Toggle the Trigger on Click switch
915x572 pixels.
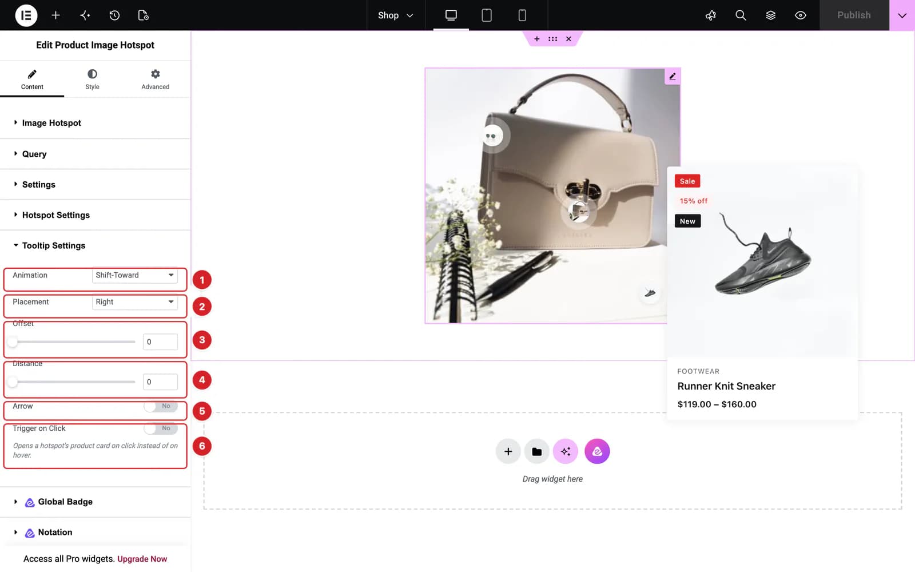(161, 428)
